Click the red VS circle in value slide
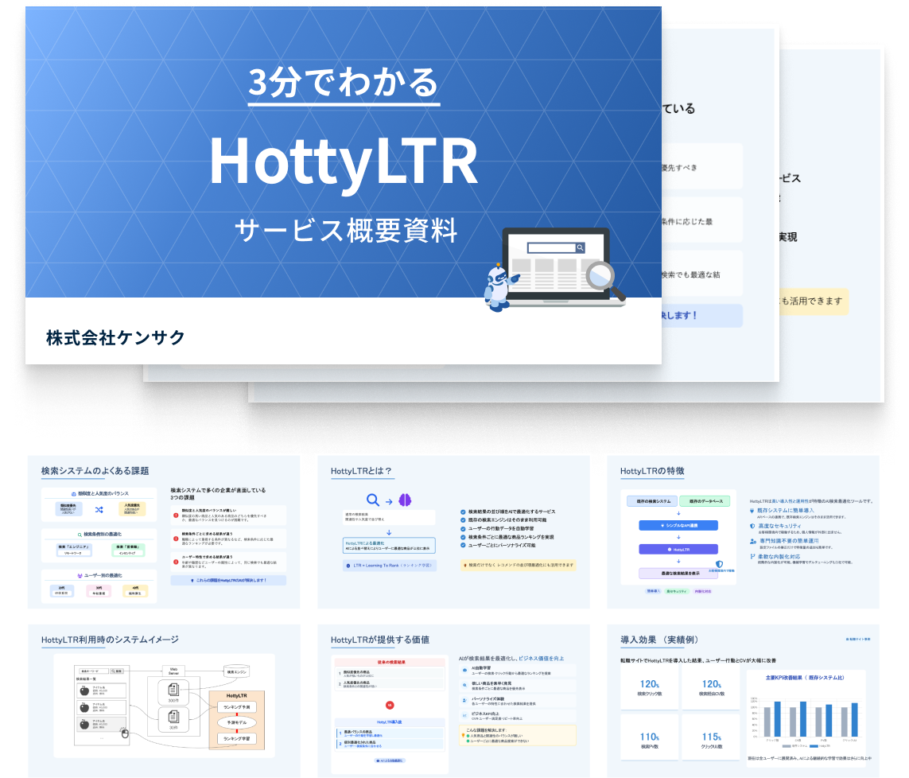 tap(389, 705)
